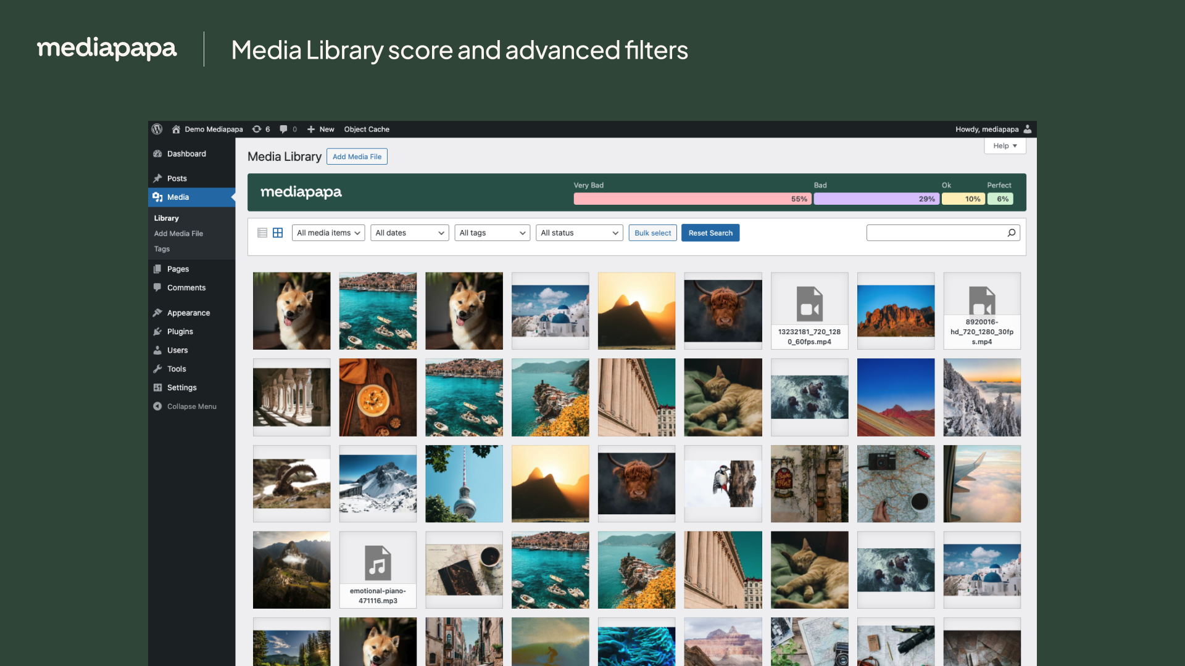The image size is (1185, 666).
Task: Open the All media items dropdown
Action: pos(328,232)
